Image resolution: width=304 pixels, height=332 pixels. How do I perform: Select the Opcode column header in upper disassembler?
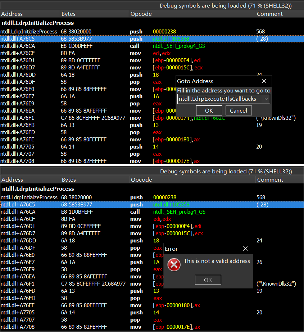click(x=141, y=14)
